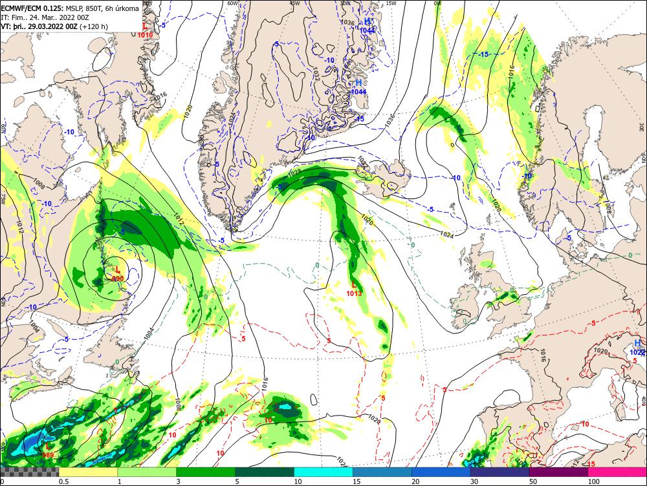The width and height of the screenshot is (647, 486).
Task: Click the red 'L 1013' low pressure marker
Action: (x=354, y=288)
